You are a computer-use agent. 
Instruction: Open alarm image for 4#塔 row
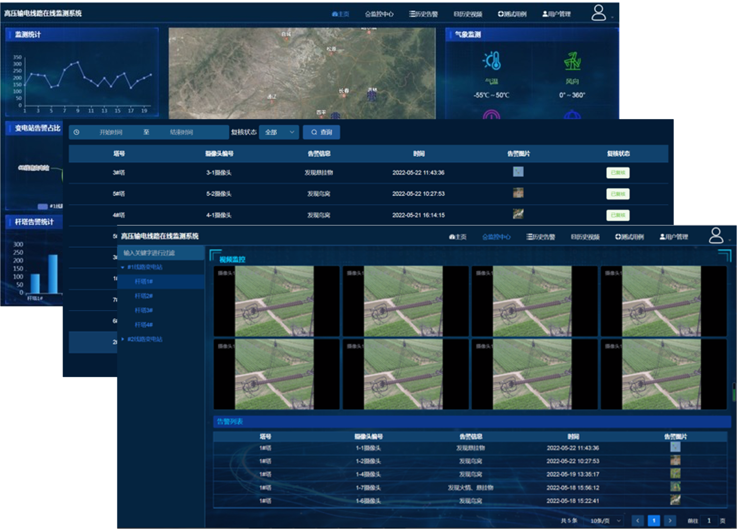tap(518, 214)
